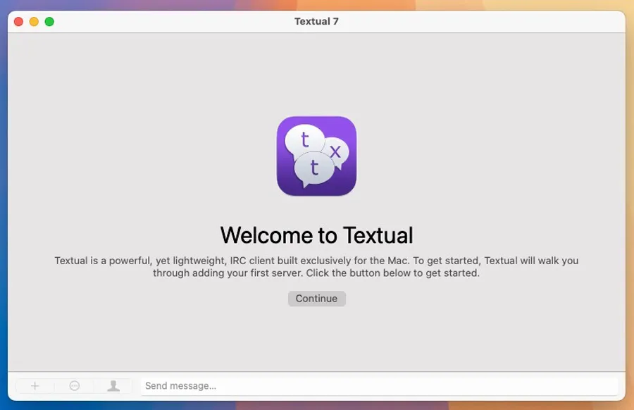This screenshot has width=634, height=410.
Task: Click the bottom 't' bubble in logo
Action: 314,168
